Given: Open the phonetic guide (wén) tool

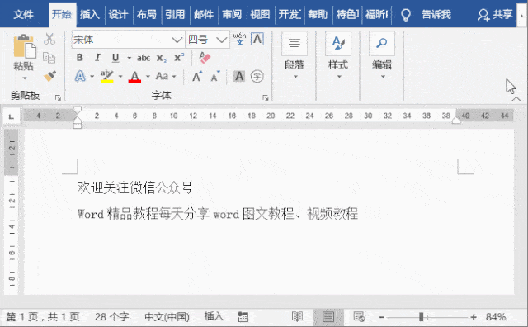Looking at the screenshot, I should pos(239,39).
